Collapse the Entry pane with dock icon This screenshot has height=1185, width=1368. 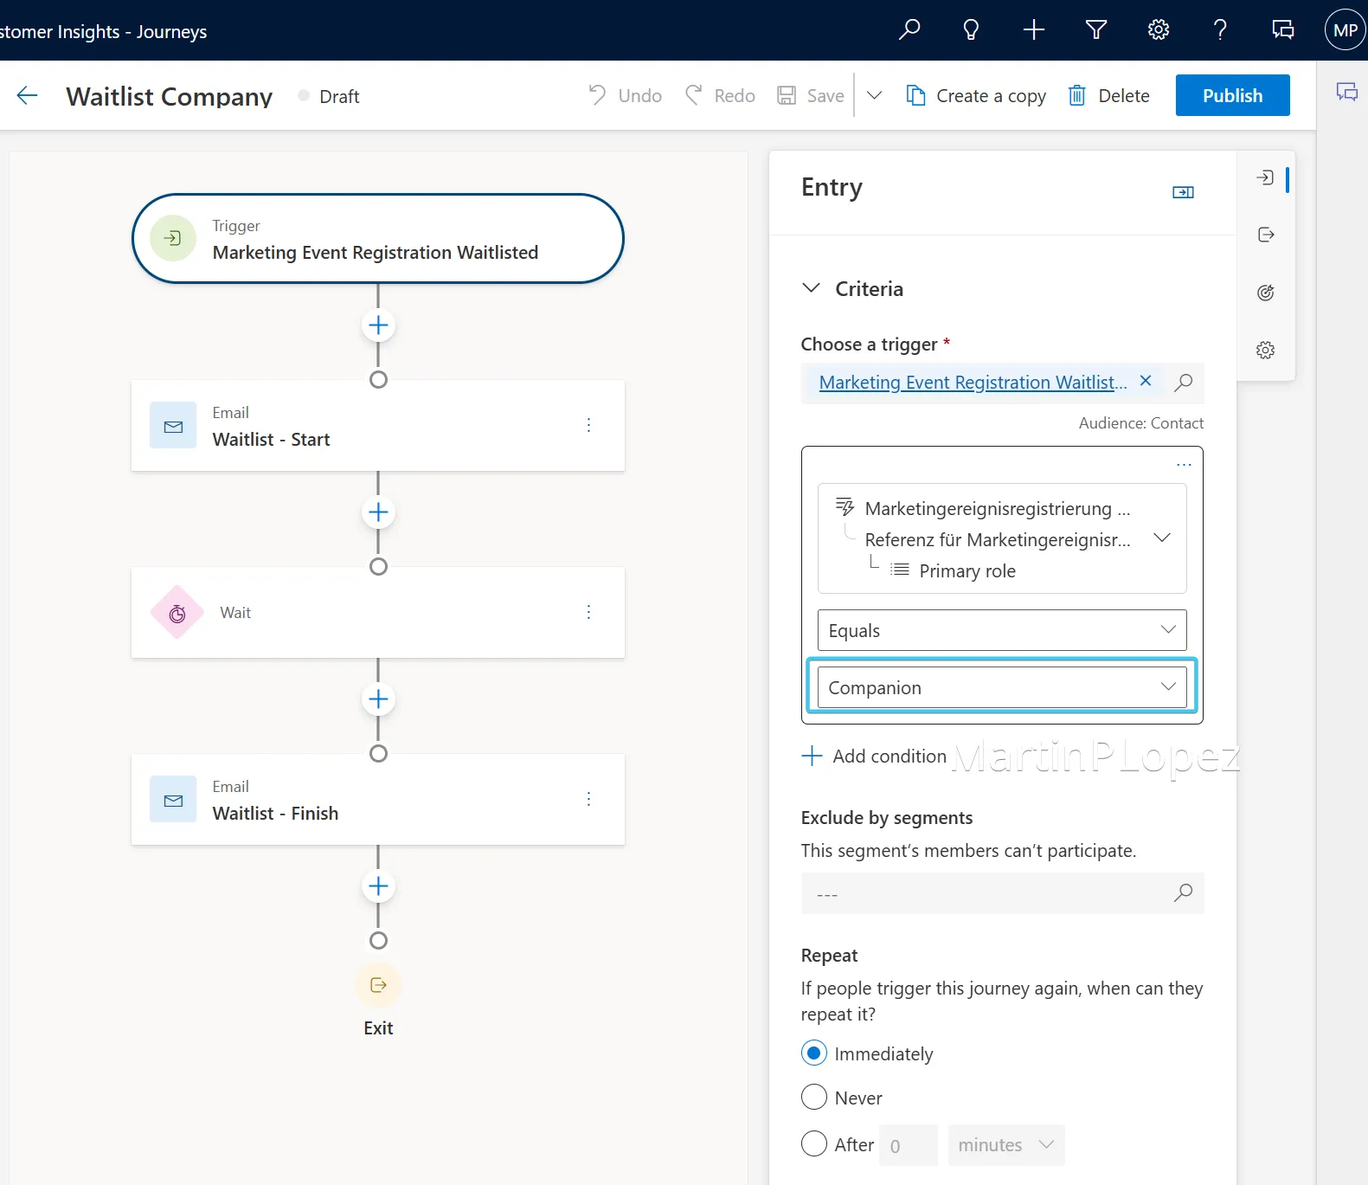point(1183,192)
